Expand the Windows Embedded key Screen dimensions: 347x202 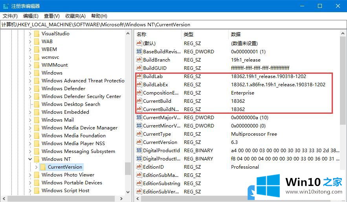click(30, 112)
